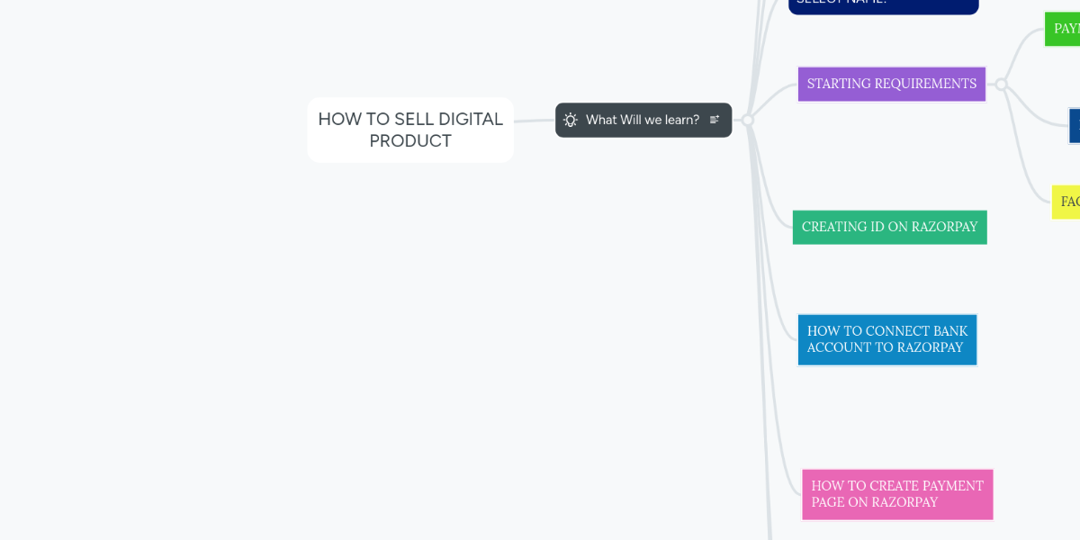Open the notes icon beside "What Will we learn?" text
Image resolution: width=1080 pixels, height=540 pixels.
[715, 120]
